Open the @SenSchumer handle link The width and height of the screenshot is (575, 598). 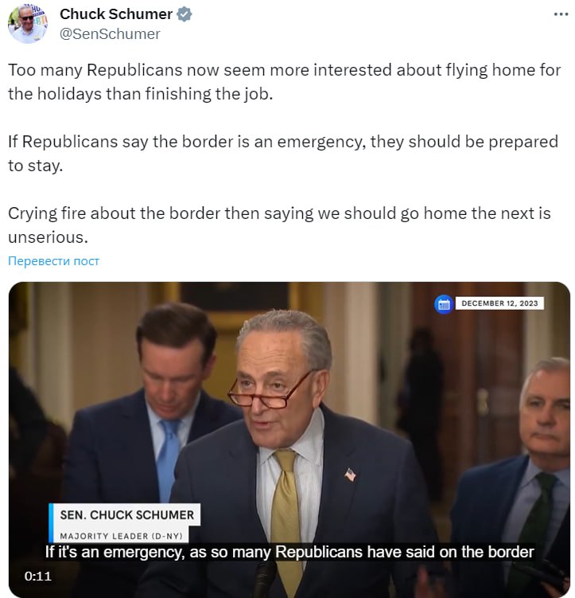110,34
